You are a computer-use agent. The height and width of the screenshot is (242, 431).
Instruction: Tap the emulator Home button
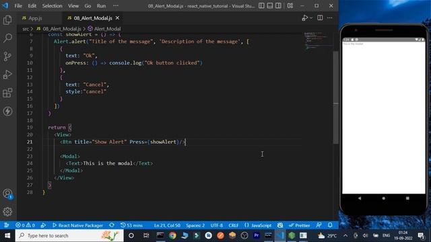point(383,198)
